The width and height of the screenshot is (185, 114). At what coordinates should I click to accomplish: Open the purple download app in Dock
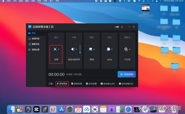click(x=112, y=109)
